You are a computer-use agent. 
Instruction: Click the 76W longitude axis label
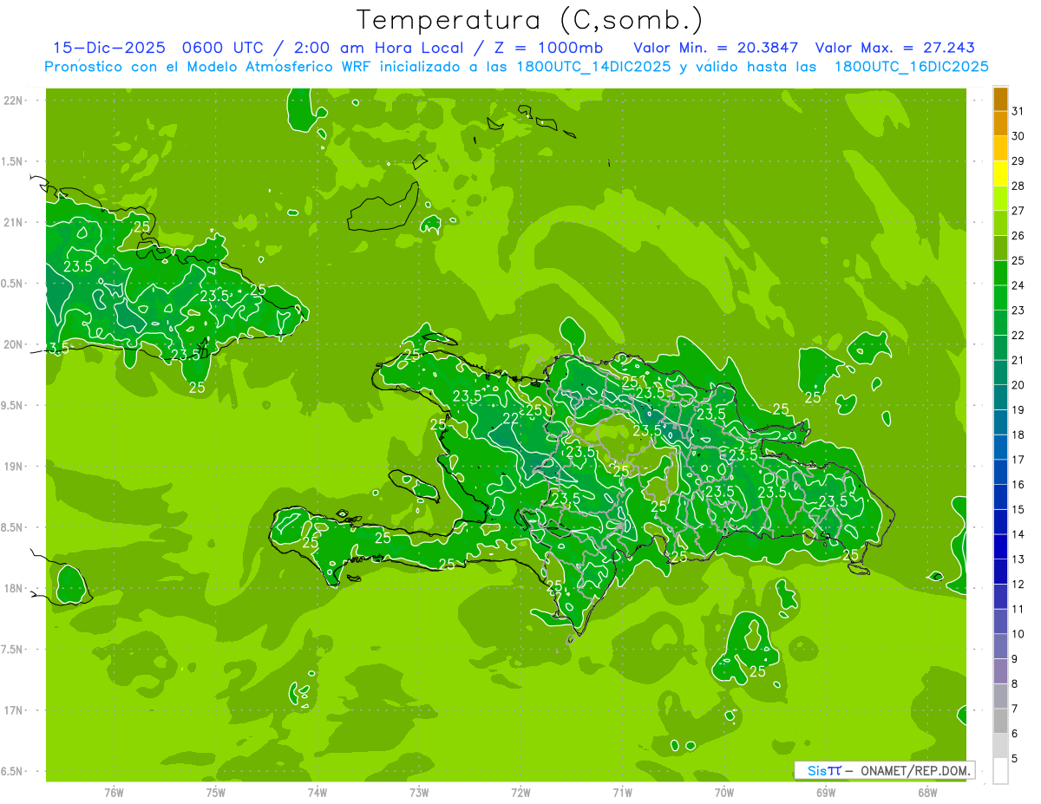point(114,792)
